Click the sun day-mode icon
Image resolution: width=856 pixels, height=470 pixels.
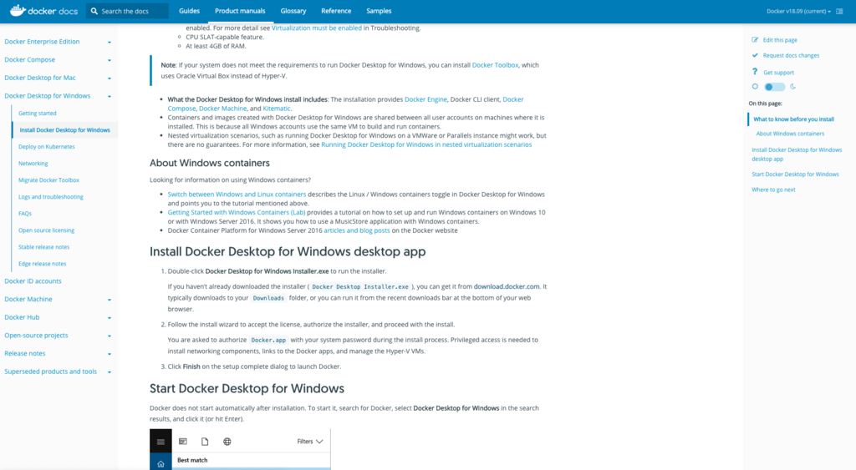tap(755, 87)
